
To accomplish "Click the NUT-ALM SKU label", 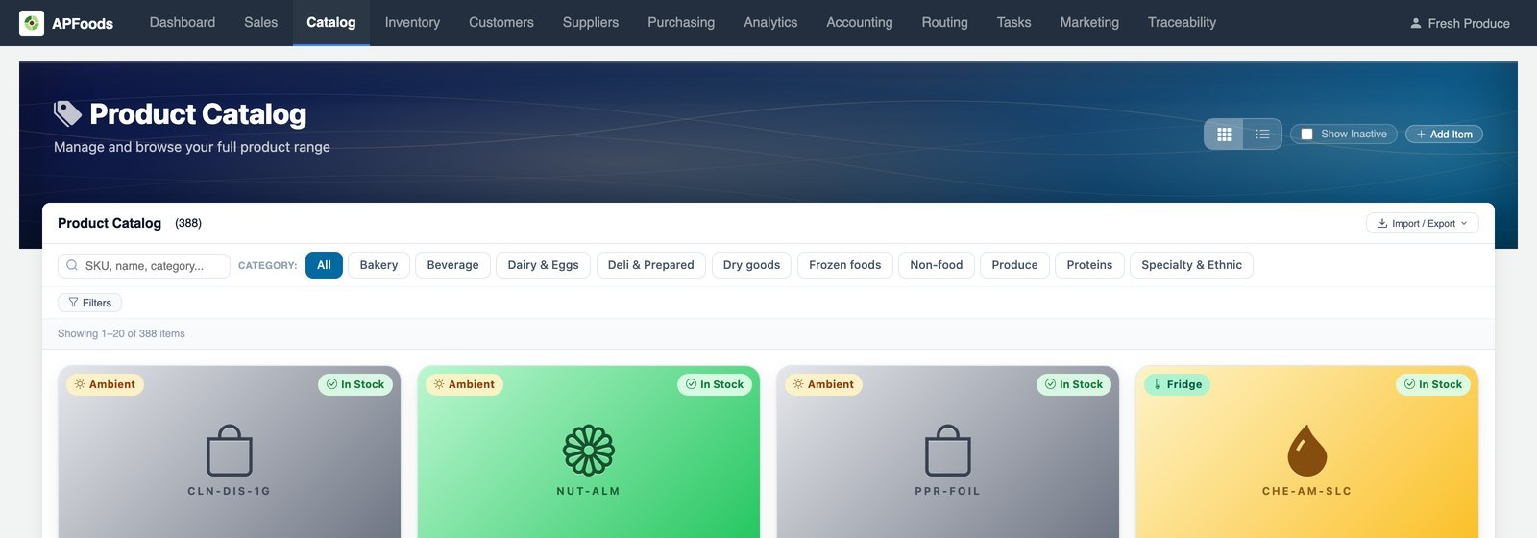I will (589, 491).
